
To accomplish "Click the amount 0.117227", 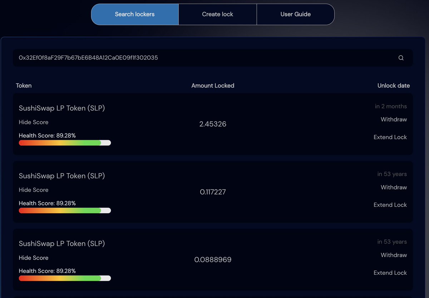I will pos(213,192).
